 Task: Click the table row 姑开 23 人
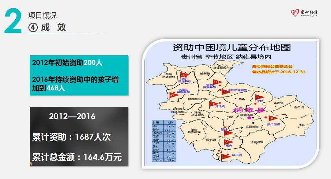[164, 126]
